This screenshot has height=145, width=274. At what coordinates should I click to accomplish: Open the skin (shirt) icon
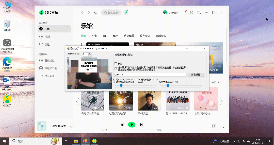[184, 12]
